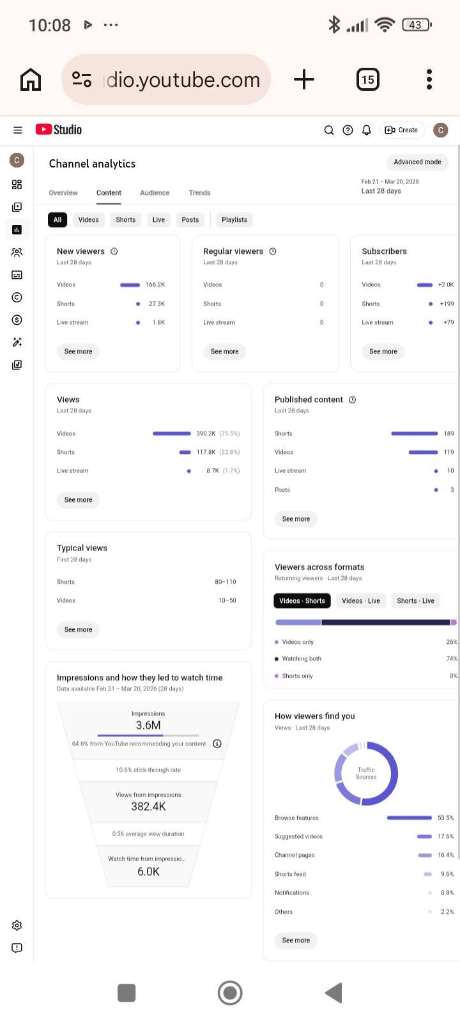
Task: Open the notifications bell
Action: click(x=367, y=130)
